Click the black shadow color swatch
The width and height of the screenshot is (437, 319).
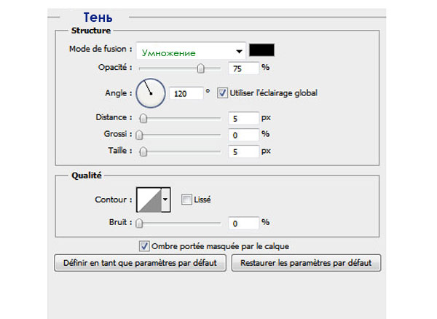coord(261,50)
